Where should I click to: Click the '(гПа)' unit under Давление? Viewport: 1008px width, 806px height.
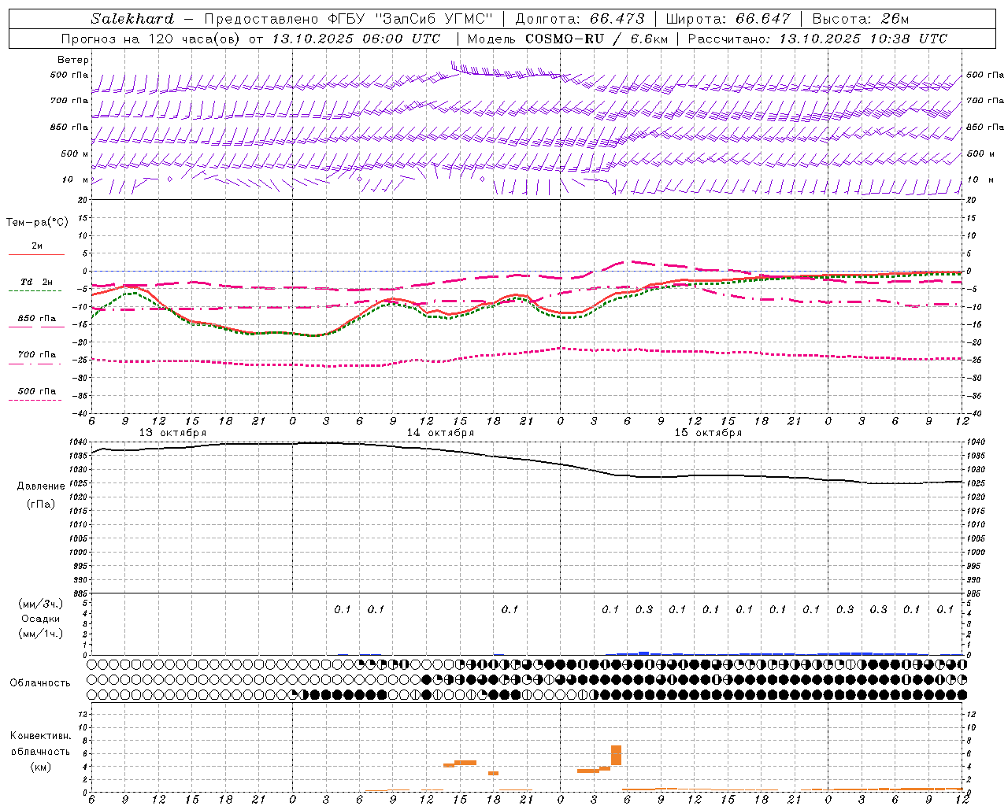(x=41, y=504)
